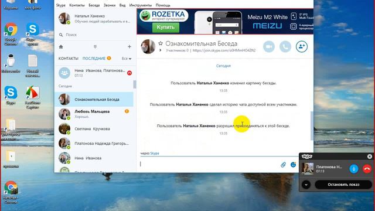Click the search magnifier icon
Screen dimensions: 375x211
tap(61, 35)
